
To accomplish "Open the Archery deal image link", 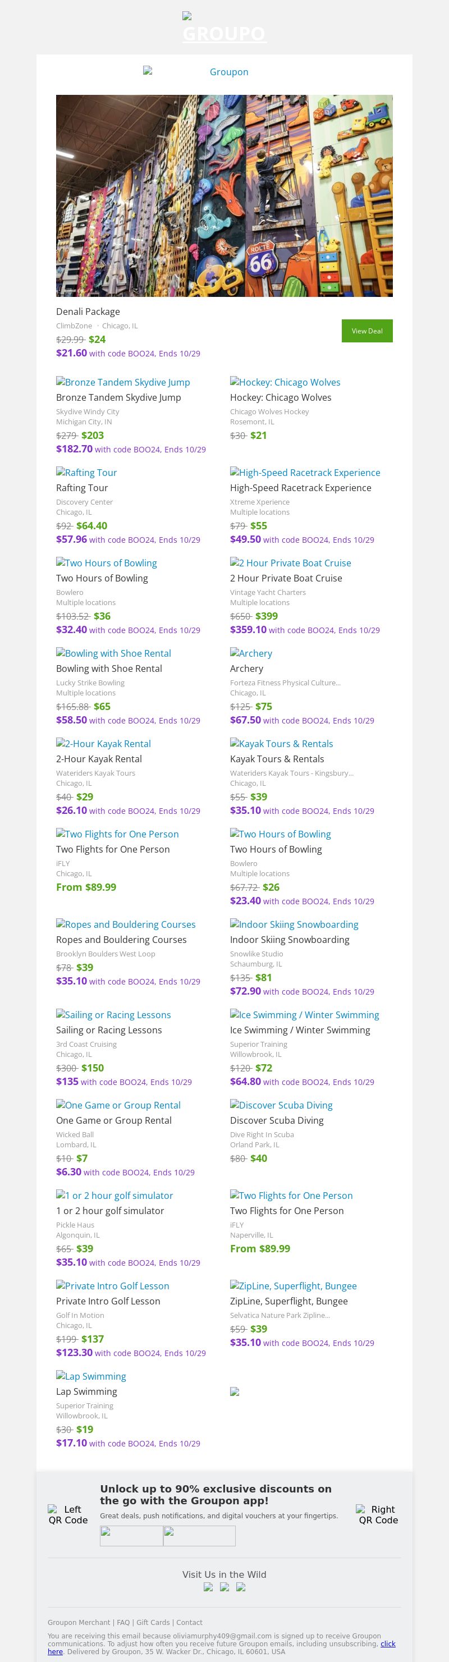I will (x=251, y=653).
